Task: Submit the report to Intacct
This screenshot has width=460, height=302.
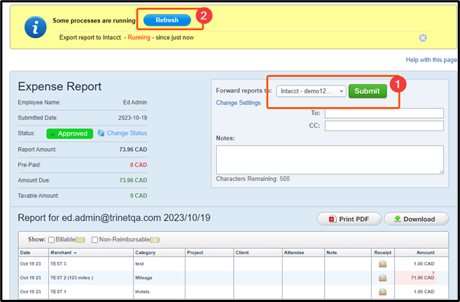Action: coord(367,91)
